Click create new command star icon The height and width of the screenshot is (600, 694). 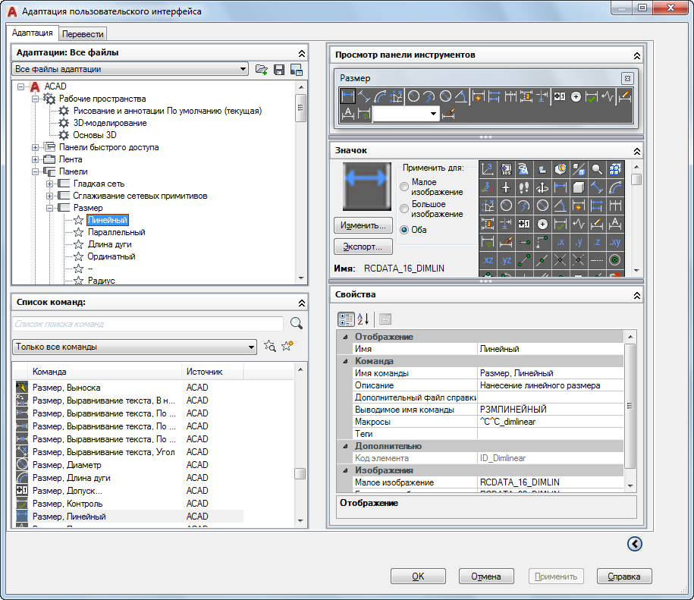coord(287,346)
